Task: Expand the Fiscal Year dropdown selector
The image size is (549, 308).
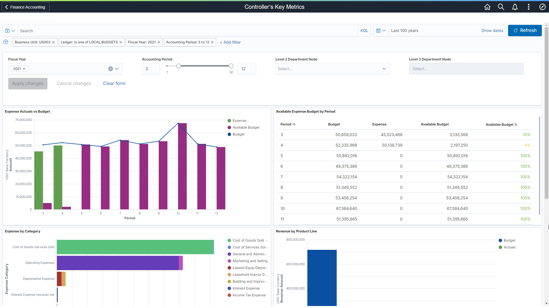Action: 118,68
